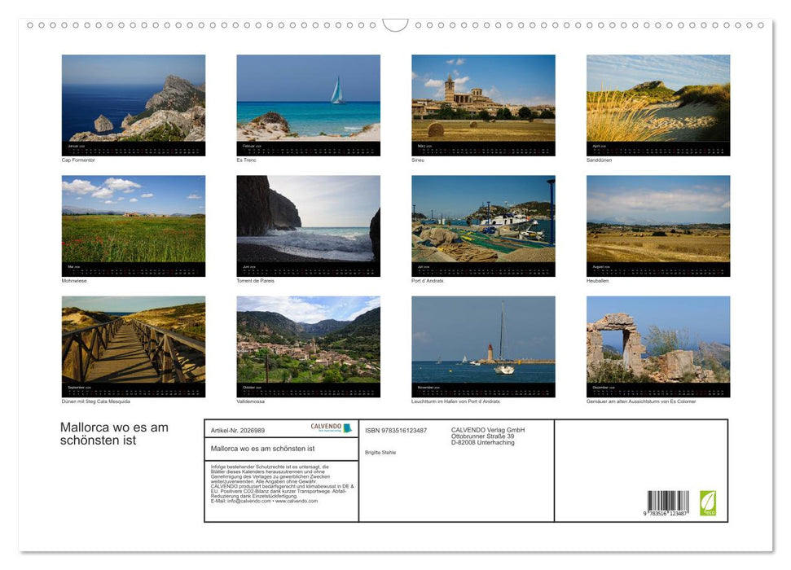Select the Sanddünen dune photo
This screenshot has height=570, width=791.
[x=658, y=102]
